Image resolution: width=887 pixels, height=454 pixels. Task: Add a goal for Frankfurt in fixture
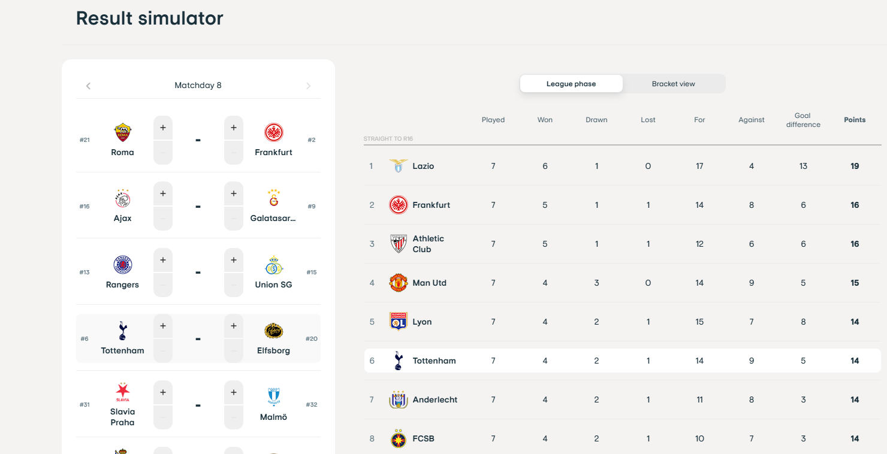pos(234,128)
